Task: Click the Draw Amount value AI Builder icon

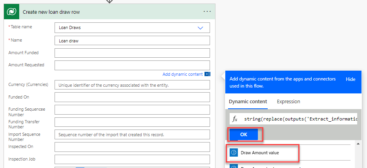Action: click(234, 153)
